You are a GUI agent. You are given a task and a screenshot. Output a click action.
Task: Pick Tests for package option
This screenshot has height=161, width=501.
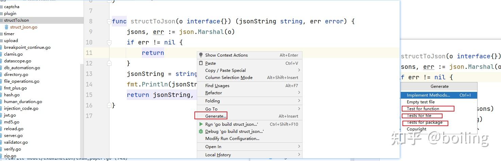(425, 122)
